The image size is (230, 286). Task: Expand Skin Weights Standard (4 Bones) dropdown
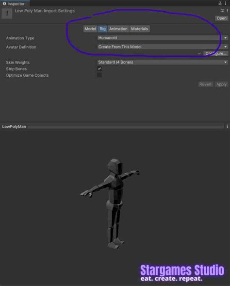[163, 62]
